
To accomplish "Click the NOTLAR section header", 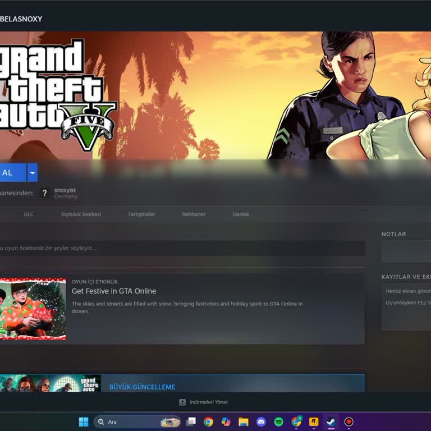I will pos(393,234).
